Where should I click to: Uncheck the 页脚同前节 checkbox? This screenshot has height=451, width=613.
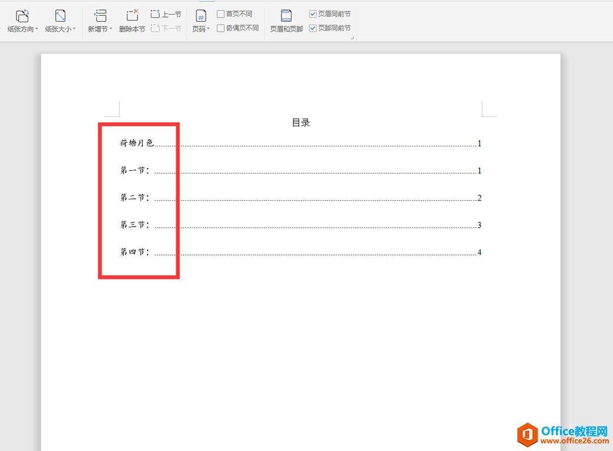pyautogui.click(x=313, y=28)
